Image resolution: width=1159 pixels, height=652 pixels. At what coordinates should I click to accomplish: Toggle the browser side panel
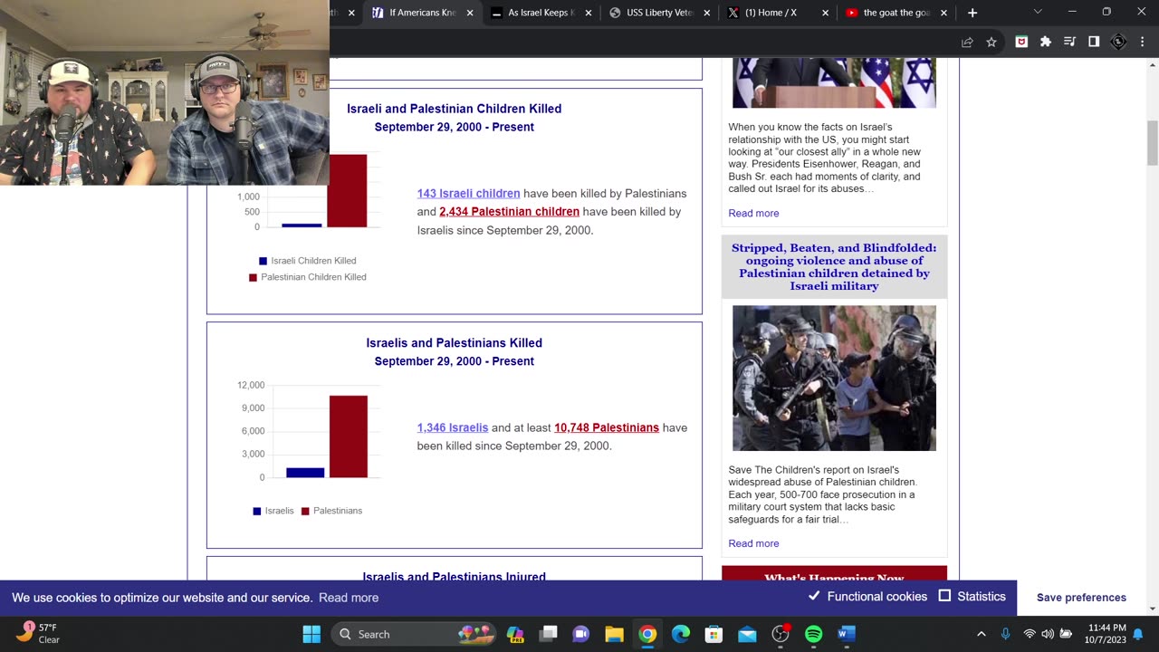pyautogui.click(x=1094, y=42)
